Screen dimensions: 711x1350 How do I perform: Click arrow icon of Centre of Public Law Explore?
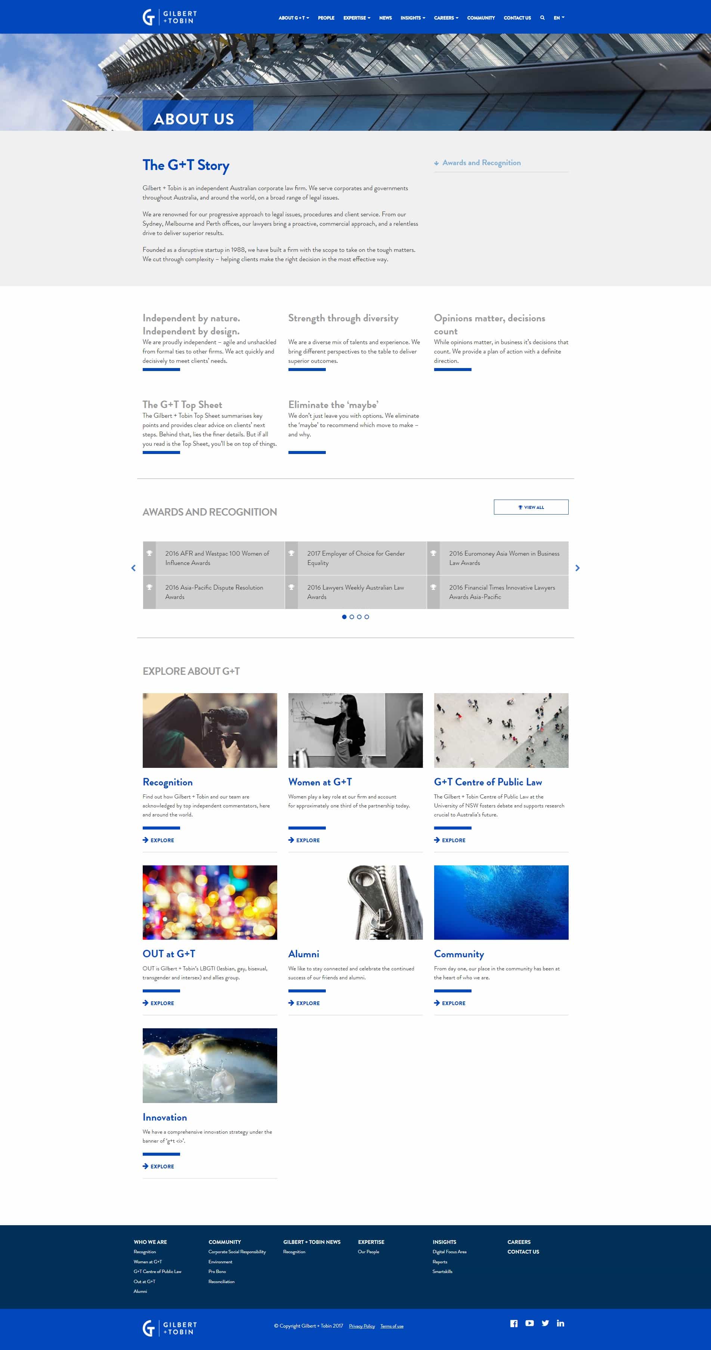click(x=436, y=840)
